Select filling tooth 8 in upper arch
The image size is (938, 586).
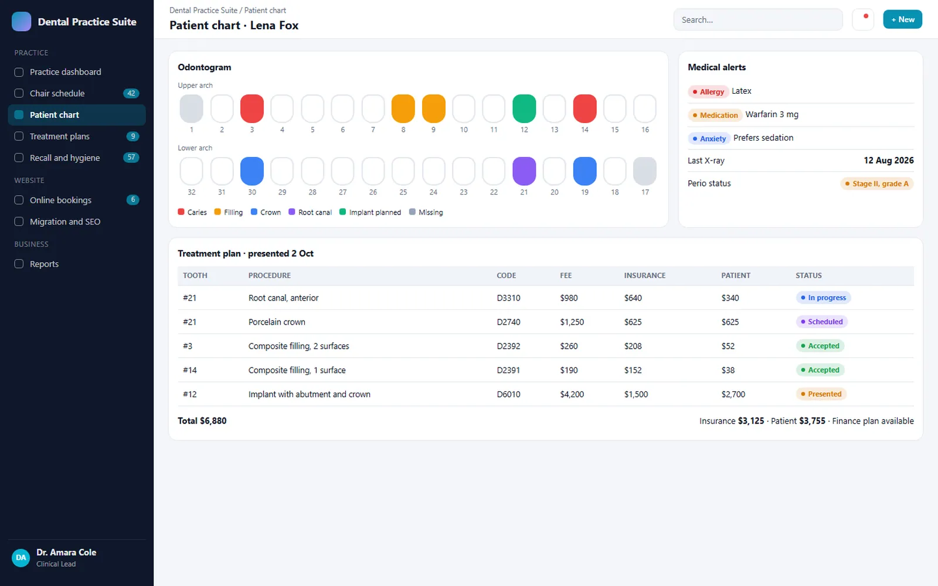tap(403, 108)
